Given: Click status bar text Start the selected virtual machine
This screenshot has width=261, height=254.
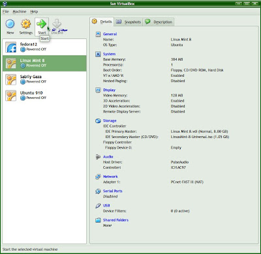Looking at the screenshot, I should 30,249.
